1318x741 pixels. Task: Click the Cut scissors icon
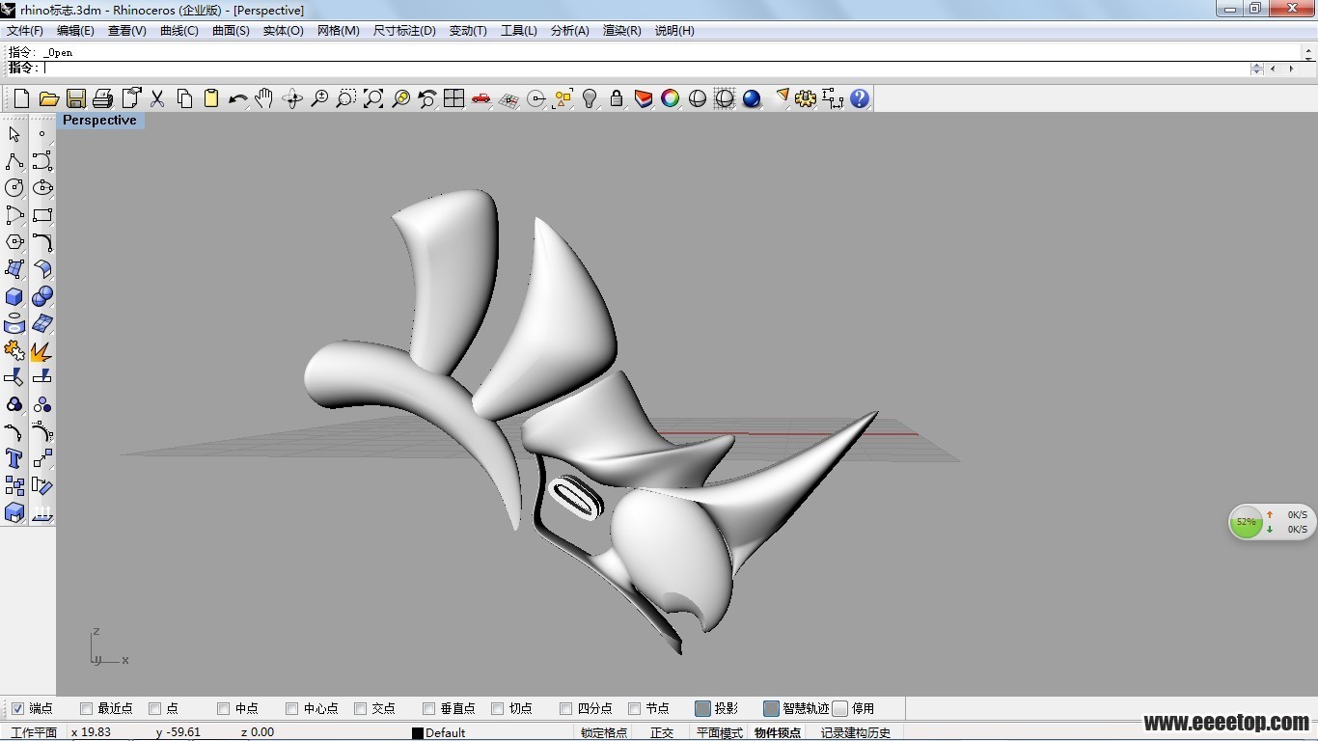pos(156,98)
